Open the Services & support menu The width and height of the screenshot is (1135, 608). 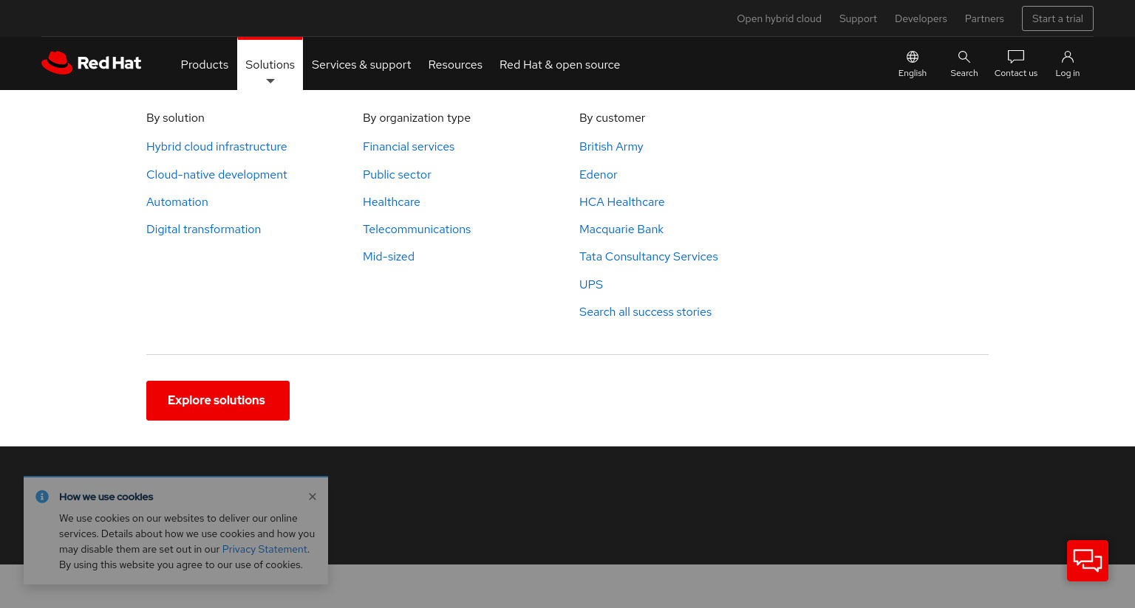tap(361, 65)
